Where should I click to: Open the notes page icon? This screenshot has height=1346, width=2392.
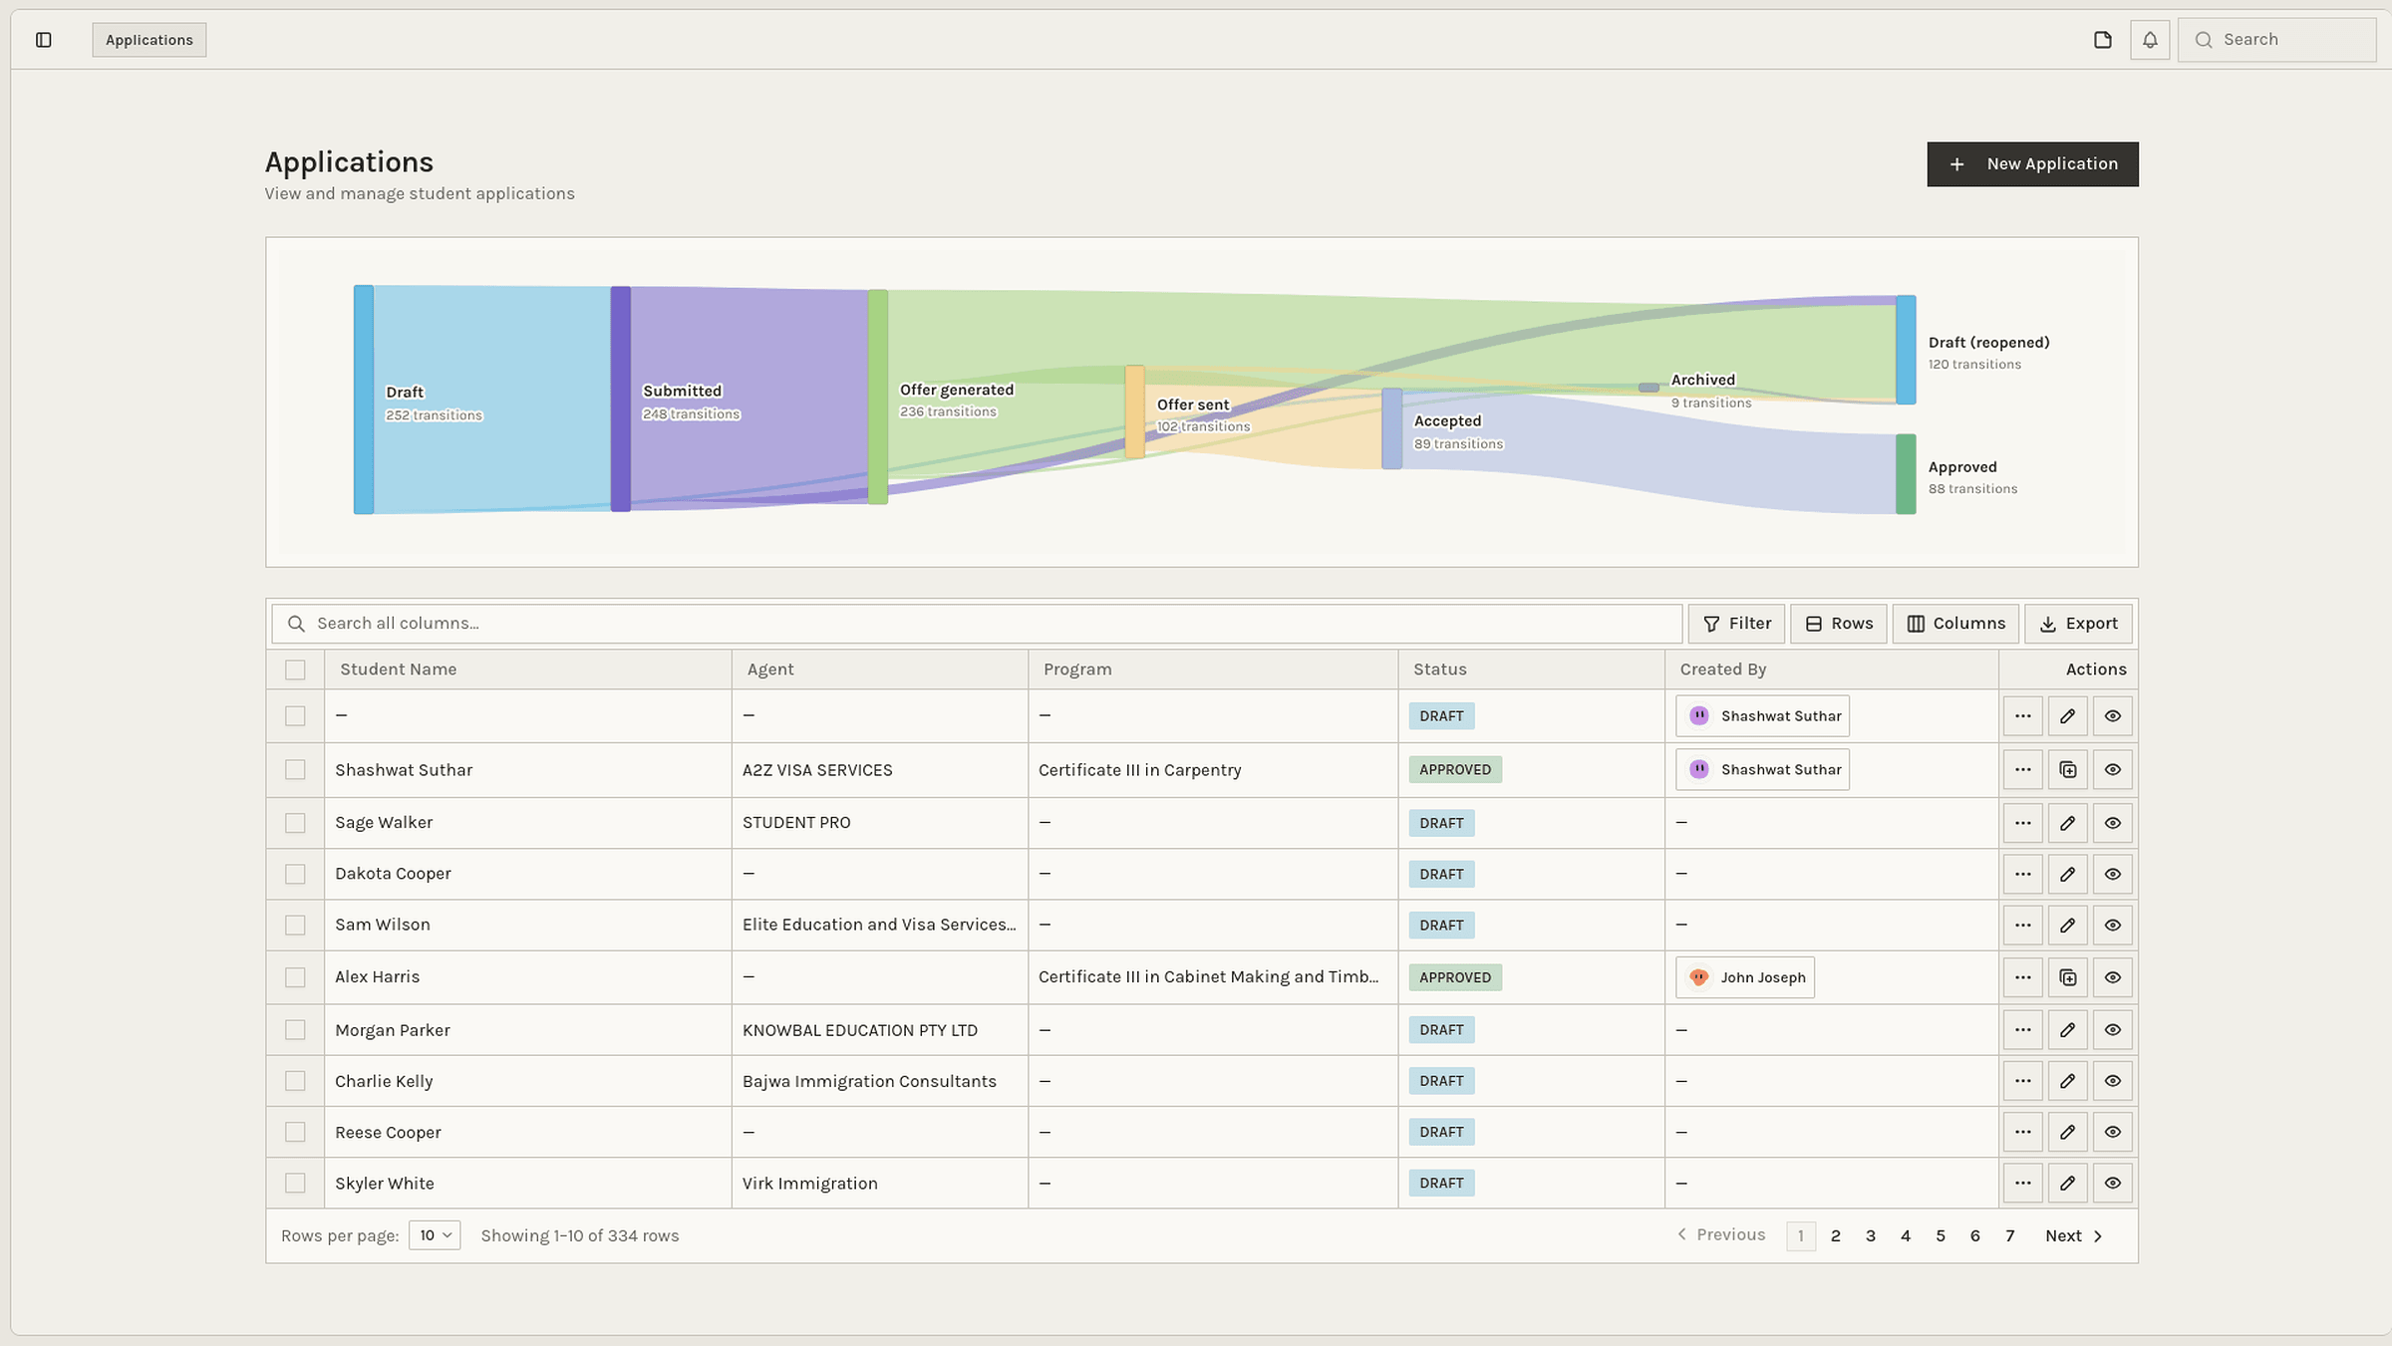(x=2102, y=40)
